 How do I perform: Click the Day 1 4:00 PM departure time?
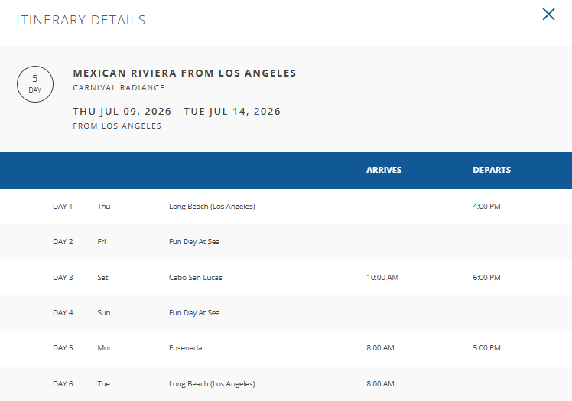pyautogui.click(x=486, y=207)
